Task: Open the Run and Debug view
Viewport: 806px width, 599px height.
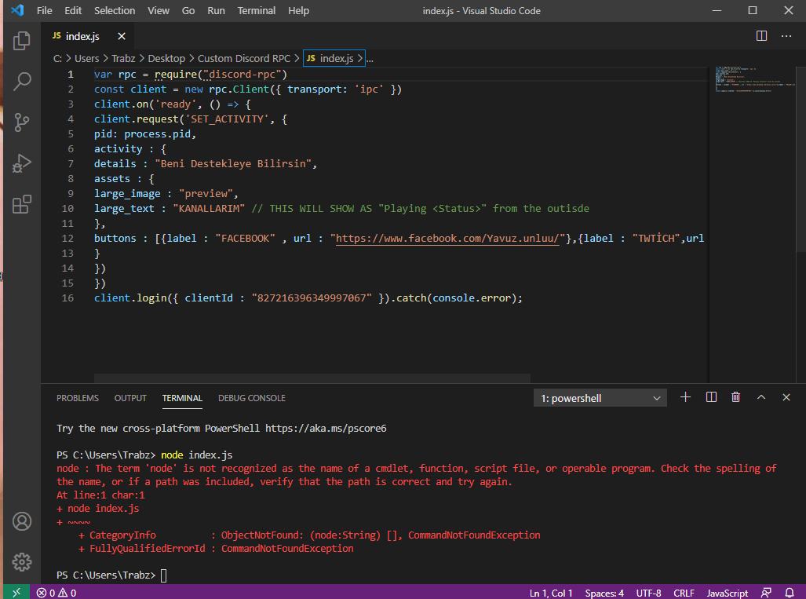Action: 22,163
